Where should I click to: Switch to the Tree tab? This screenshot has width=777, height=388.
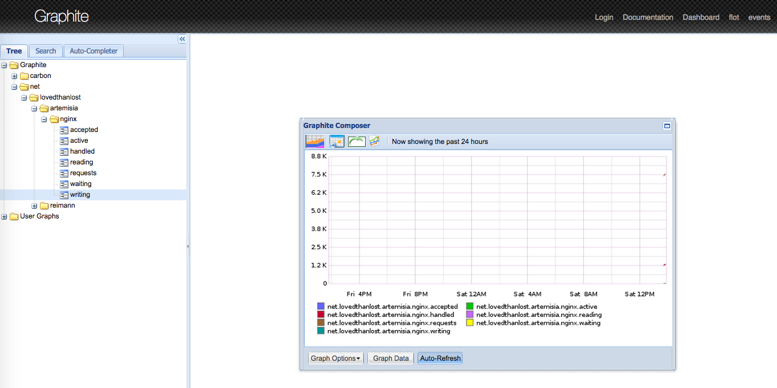pyautogui.click(x=14, y=51)
